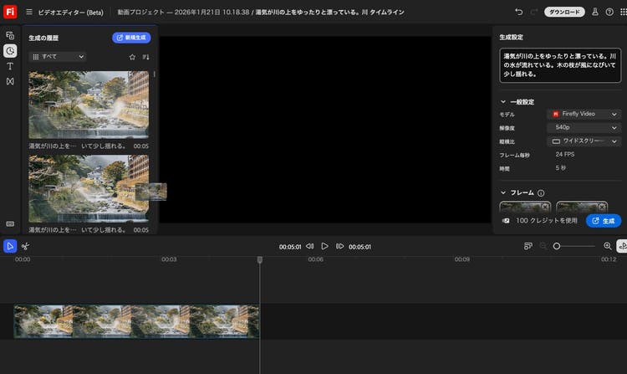
Task: Click the ダウンロード button
Action: 564,12
